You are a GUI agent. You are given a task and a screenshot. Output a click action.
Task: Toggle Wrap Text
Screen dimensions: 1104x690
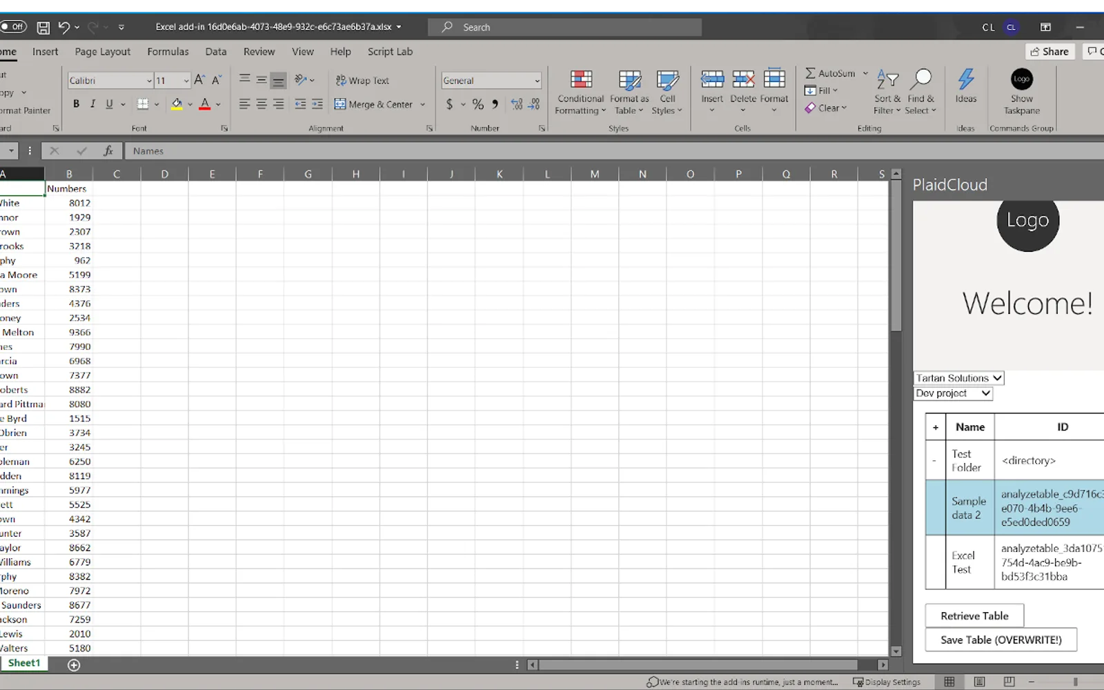point(362,81)
